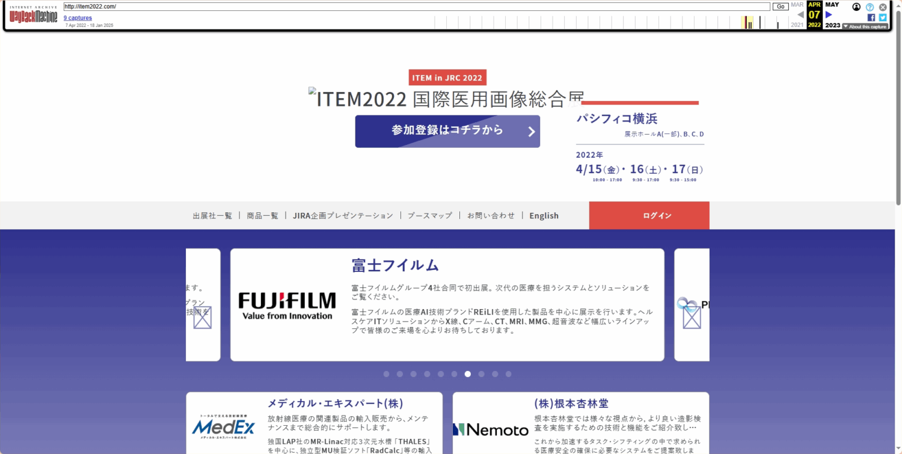Select the second carousel dot
This screenshot has height=454, width=902.
400,374
